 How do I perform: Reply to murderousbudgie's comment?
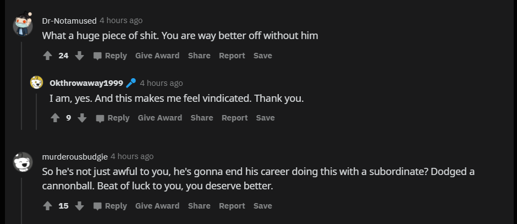[x=110, y=206]
